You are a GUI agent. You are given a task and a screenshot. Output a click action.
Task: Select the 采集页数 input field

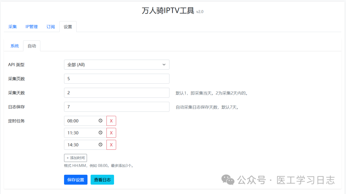click(x=117, y=79)
